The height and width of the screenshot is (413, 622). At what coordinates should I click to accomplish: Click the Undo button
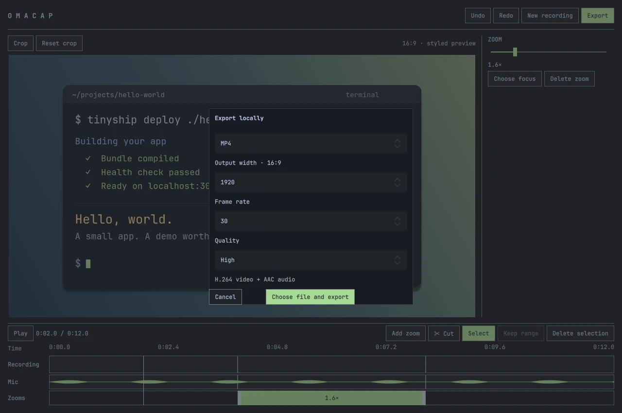478,16
